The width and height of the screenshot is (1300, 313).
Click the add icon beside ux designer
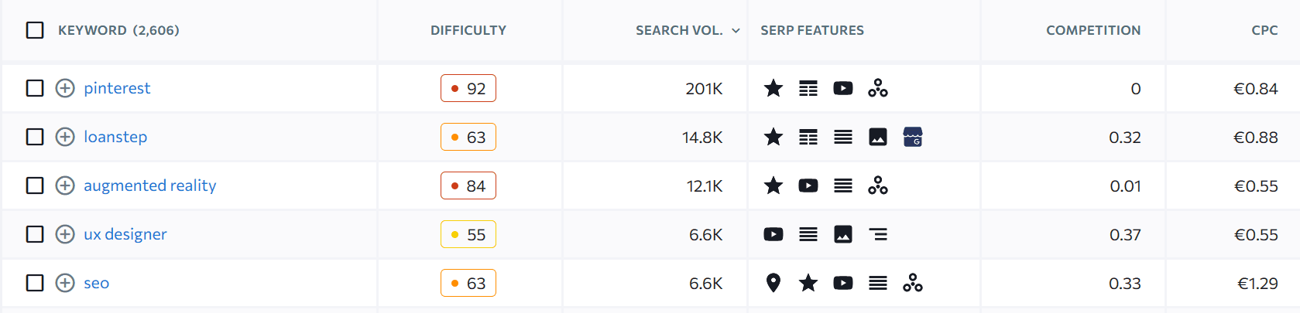pos(65,234)
